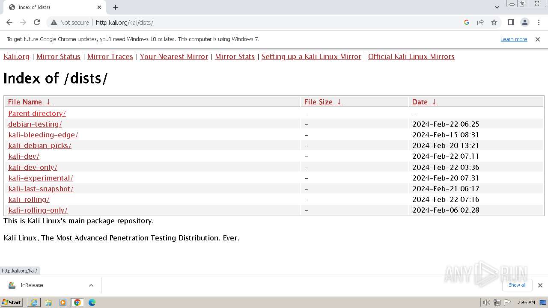
Task: Open the kali-last-snapshot/ directory
Action: pos(41,189)
